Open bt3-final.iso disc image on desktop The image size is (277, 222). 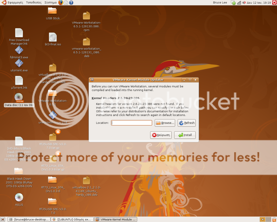click(53, 37)
